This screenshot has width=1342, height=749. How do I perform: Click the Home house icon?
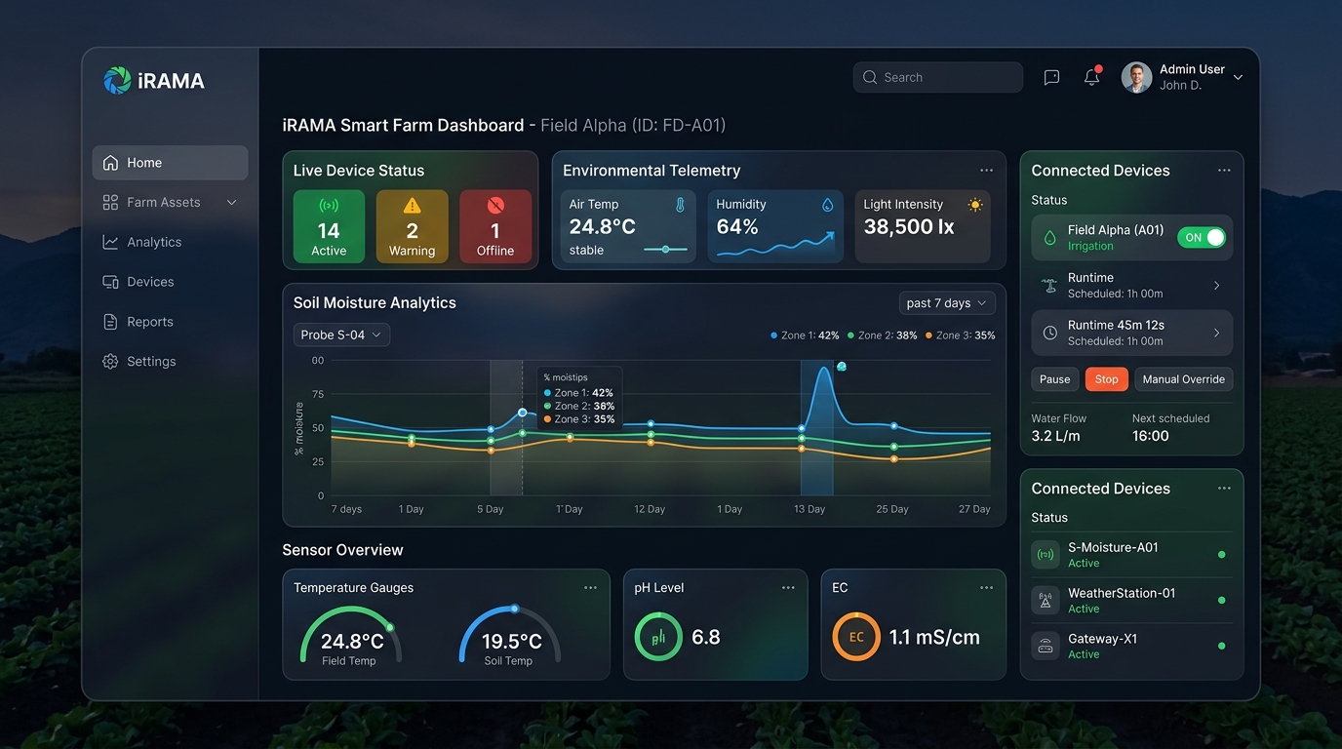pyautogui.click(x=110, y=163)
